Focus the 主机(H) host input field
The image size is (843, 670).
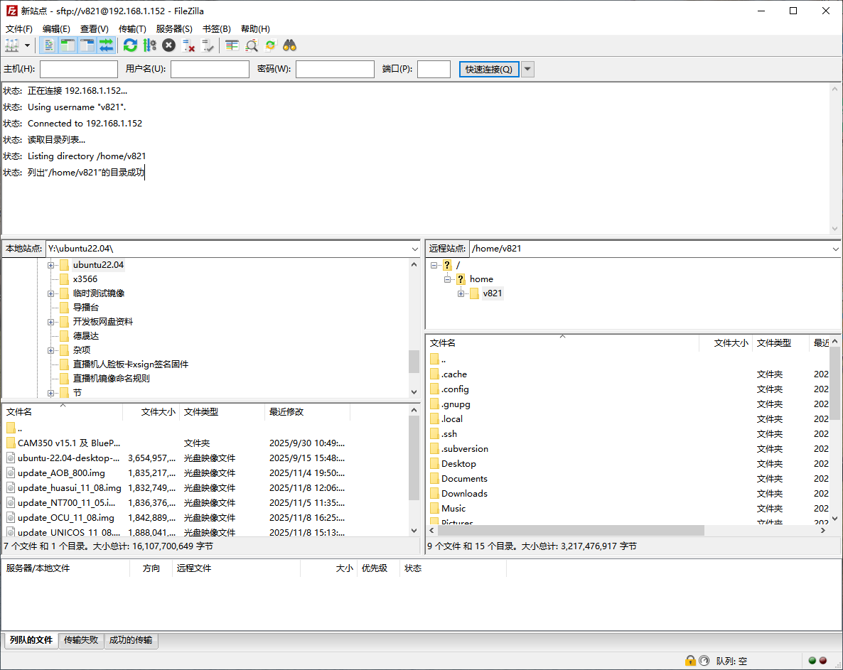coord(78,70)
